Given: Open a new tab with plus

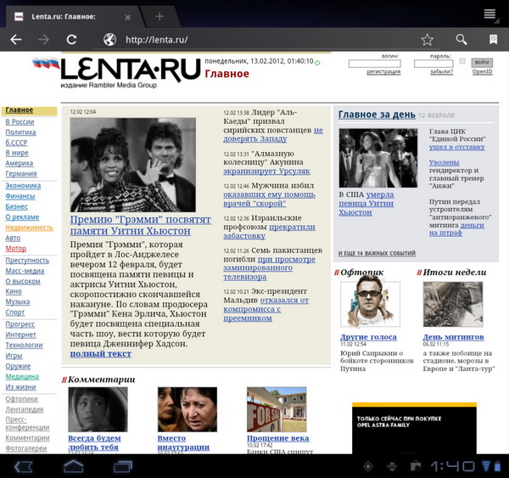Looking at the screenshot, I should tap(159, 16).
